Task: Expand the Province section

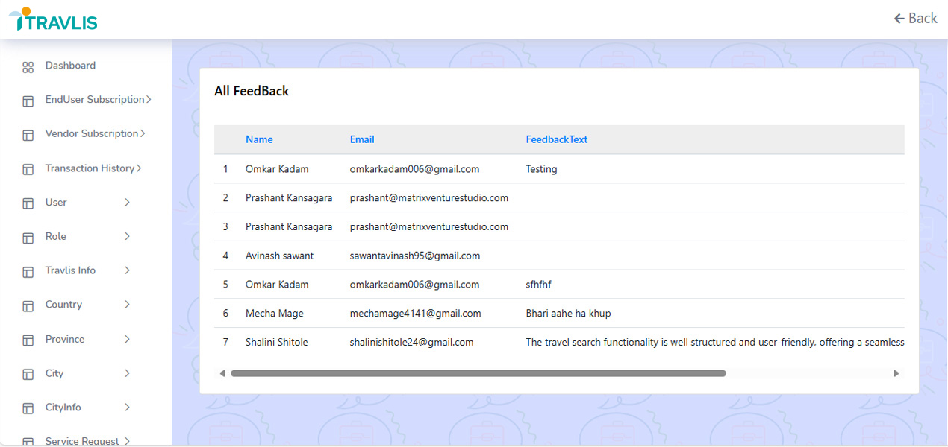Action: coord(128,339)
